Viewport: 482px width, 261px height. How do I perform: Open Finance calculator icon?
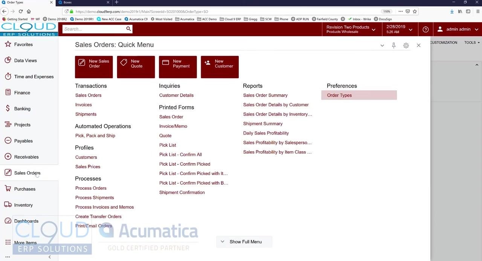tap(8, 92)
